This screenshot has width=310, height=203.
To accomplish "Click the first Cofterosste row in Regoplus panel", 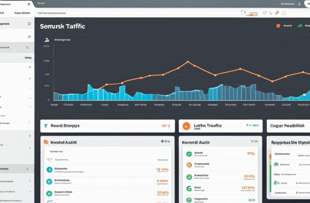I will point(291,154).
